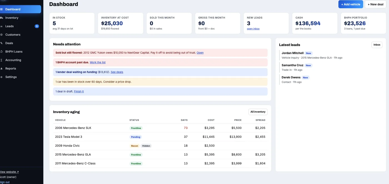389x184 pixels.
Task: Click the Hidden badge on Honda Civic
Action: 146,146
